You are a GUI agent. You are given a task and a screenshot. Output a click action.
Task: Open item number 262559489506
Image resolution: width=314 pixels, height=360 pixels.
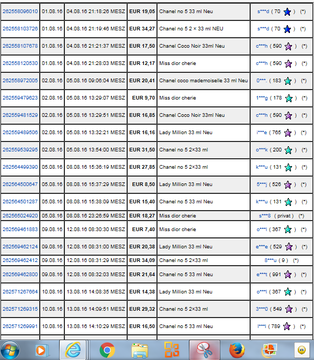[x=20, y=133]
